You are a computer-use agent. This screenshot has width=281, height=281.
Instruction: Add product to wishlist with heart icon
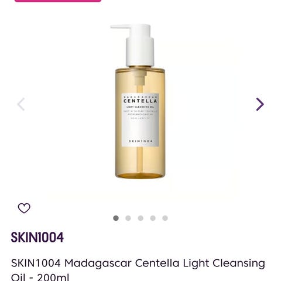pos(24,208)
